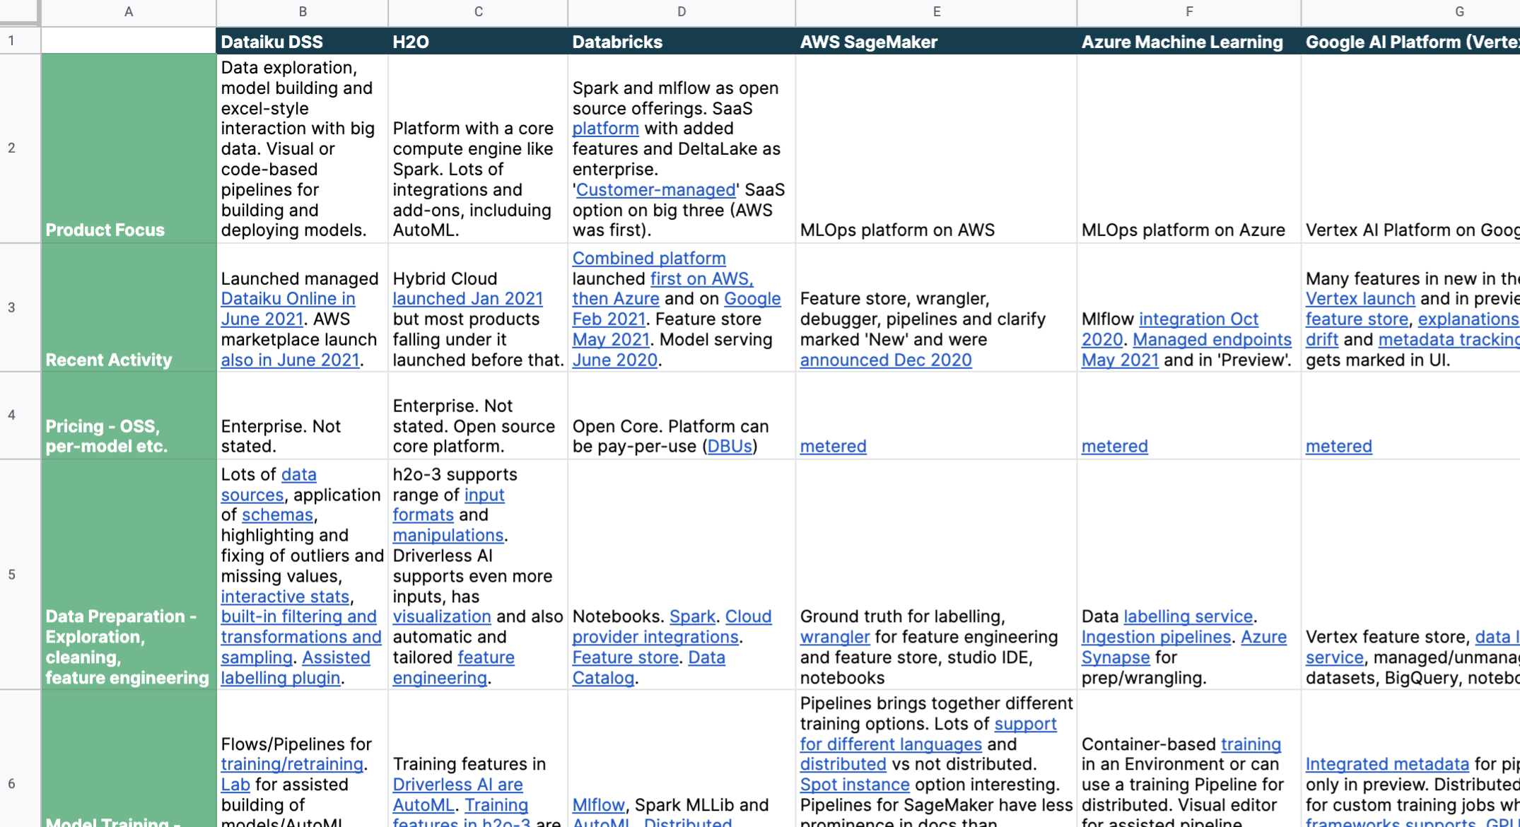Click the 'Spot instance' link

pos(854,785)
